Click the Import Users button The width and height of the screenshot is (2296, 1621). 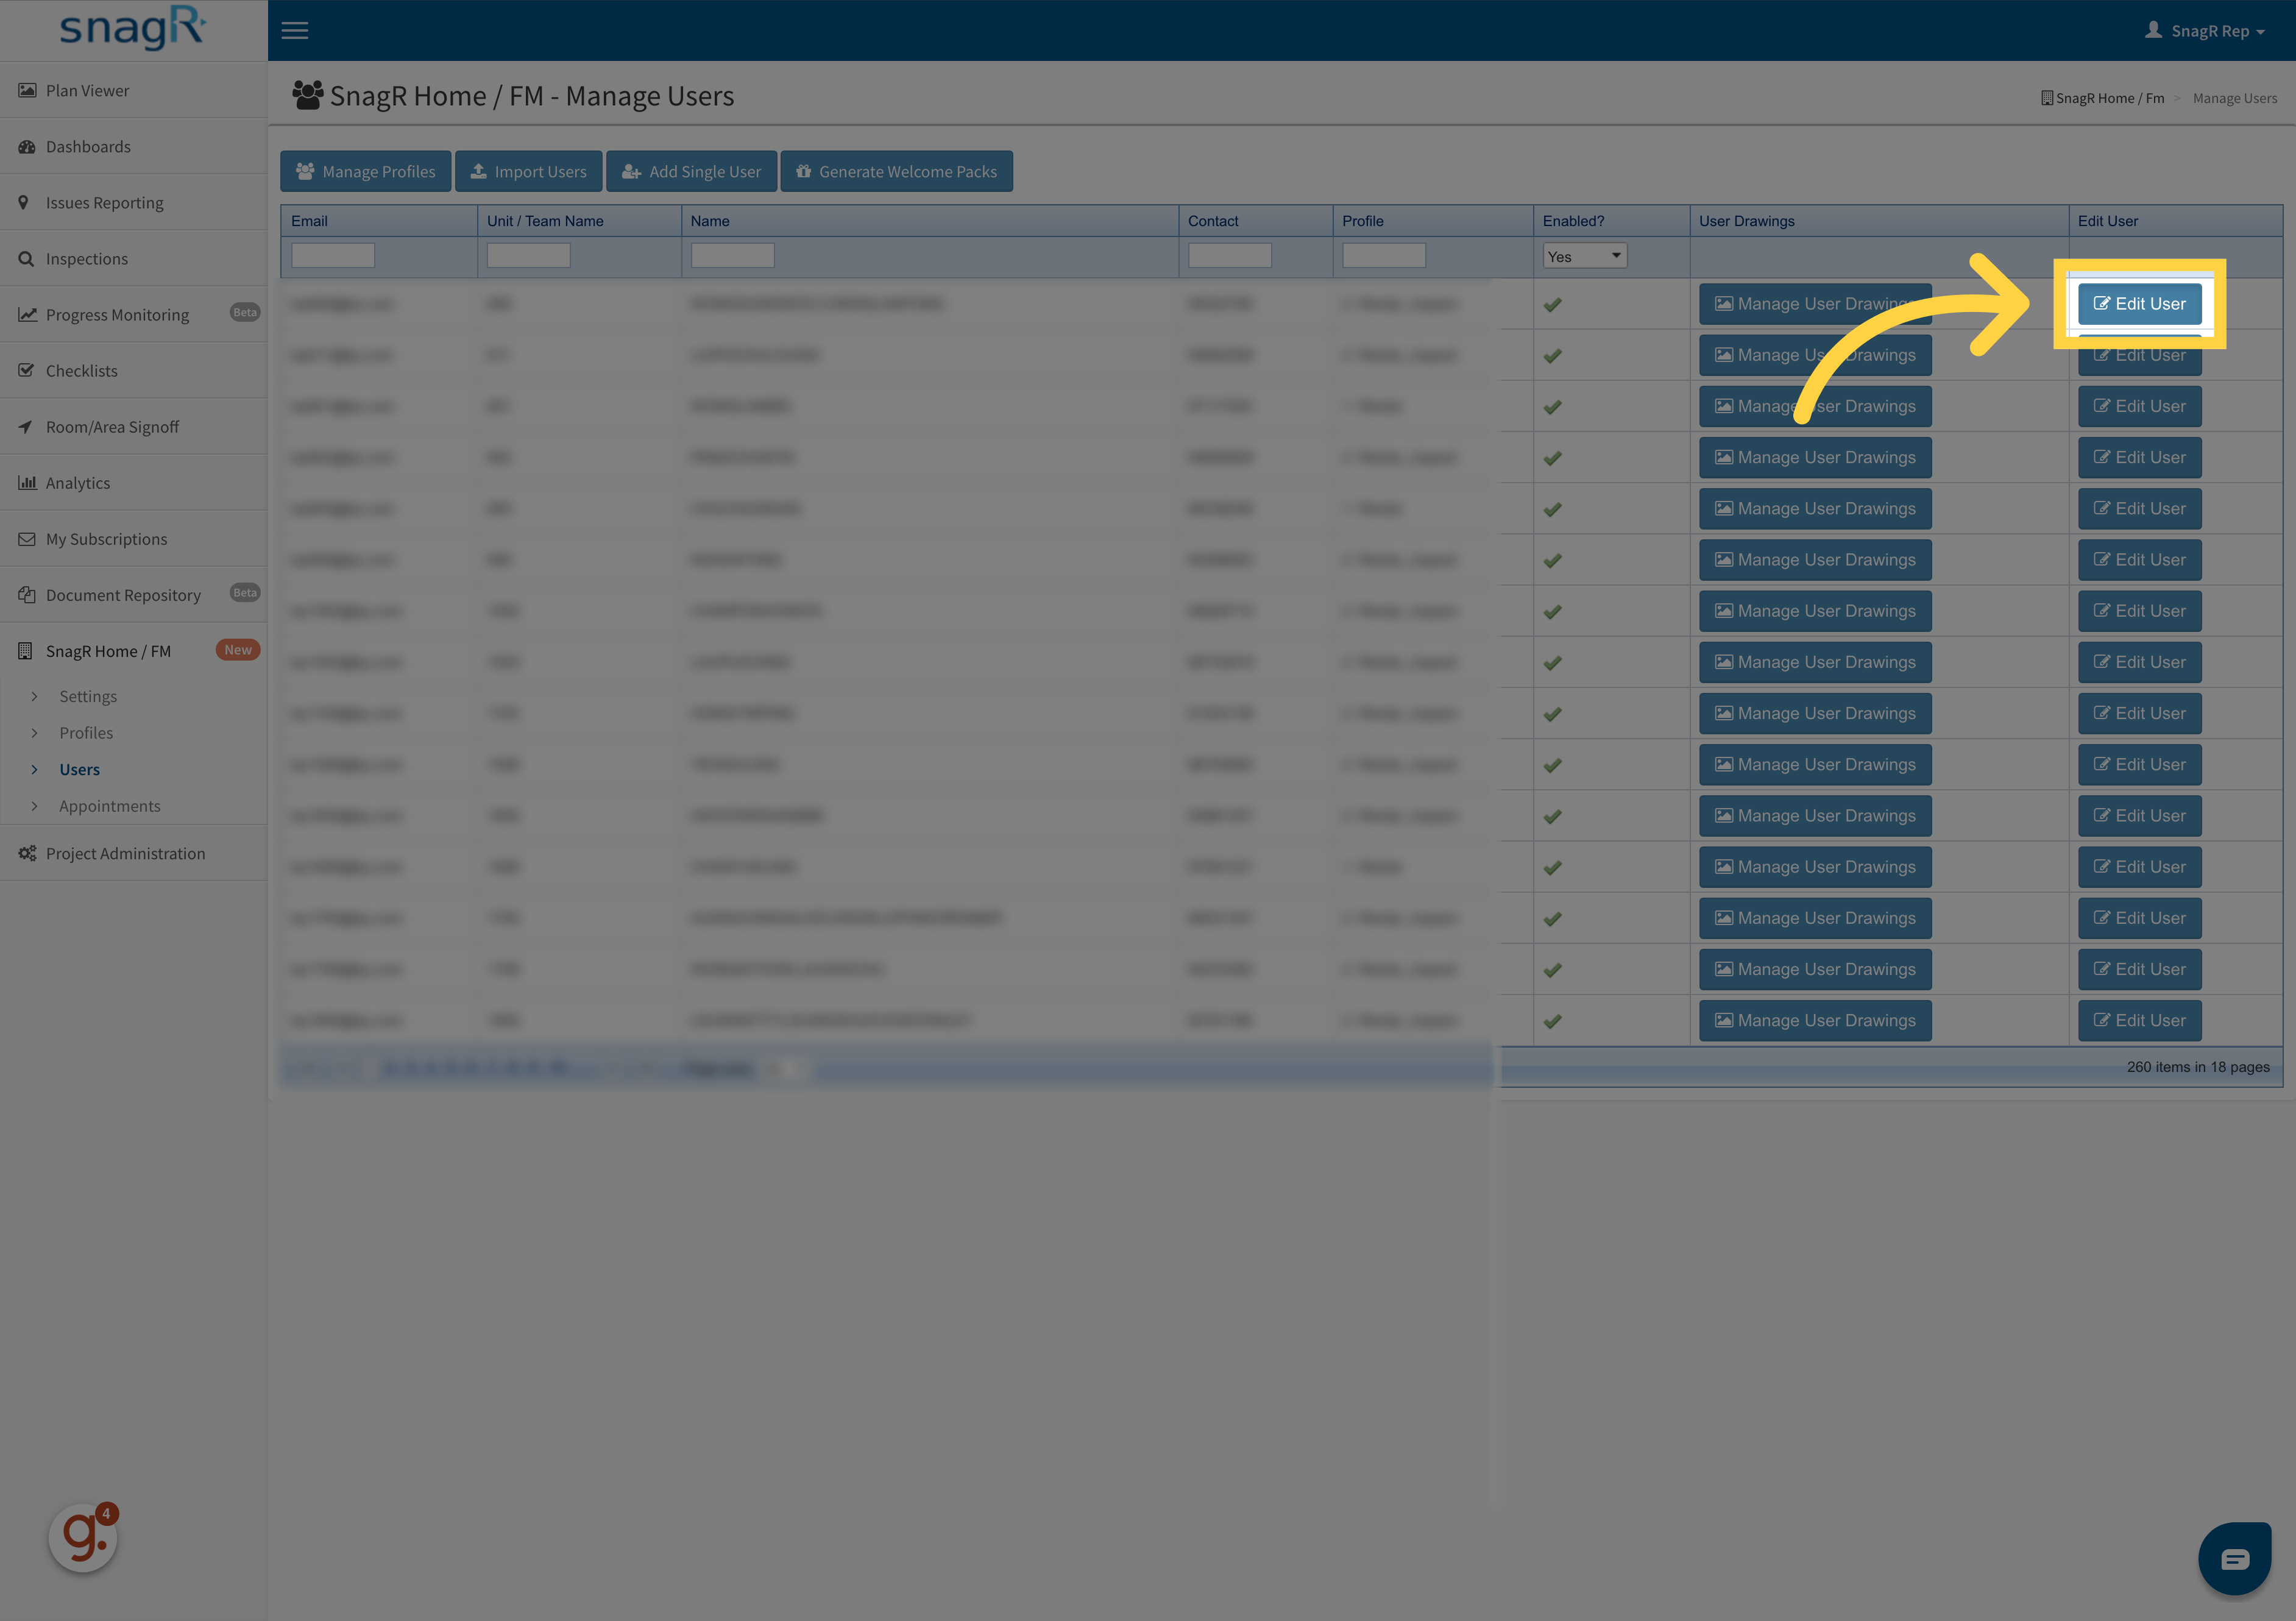[528, 172]
